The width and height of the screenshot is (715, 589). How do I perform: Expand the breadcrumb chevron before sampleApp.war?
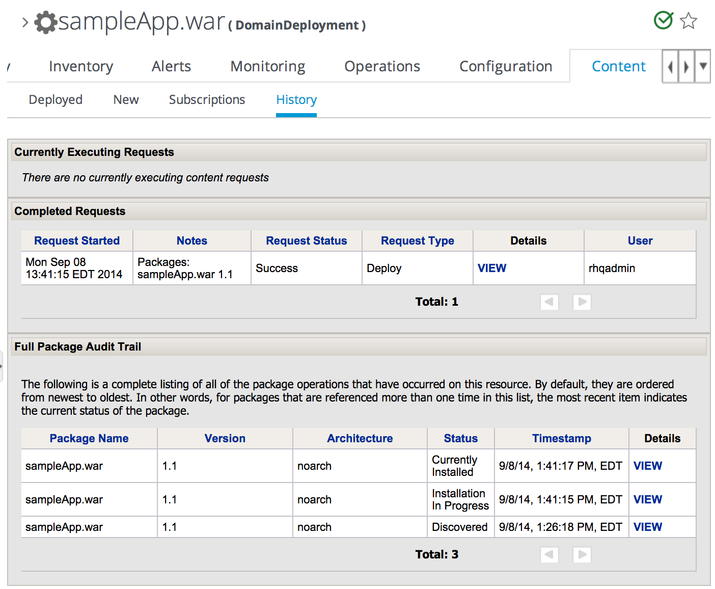(25, 22)
